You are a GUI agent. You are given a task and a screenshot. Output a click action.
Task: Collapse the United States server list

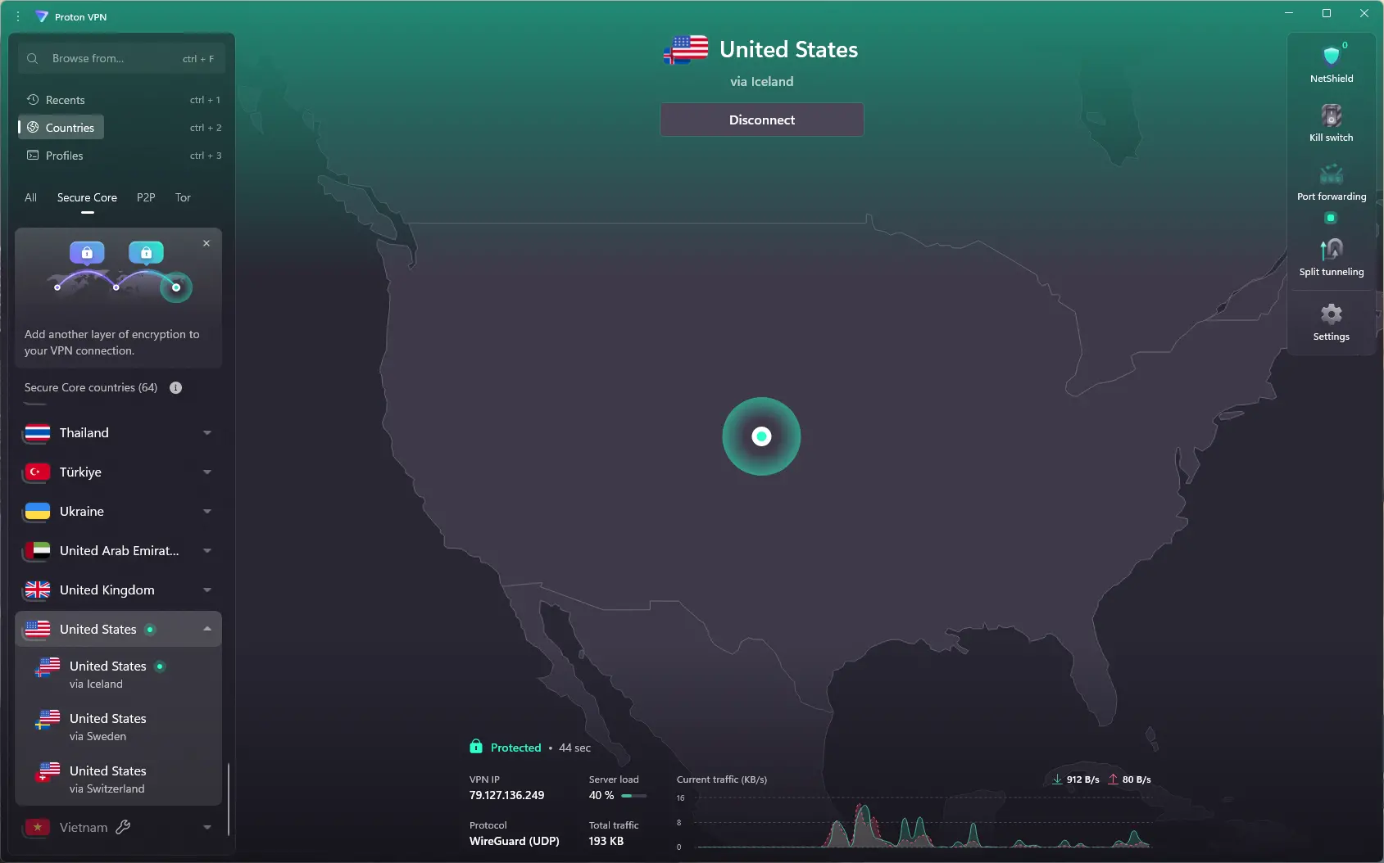[206, 629]
